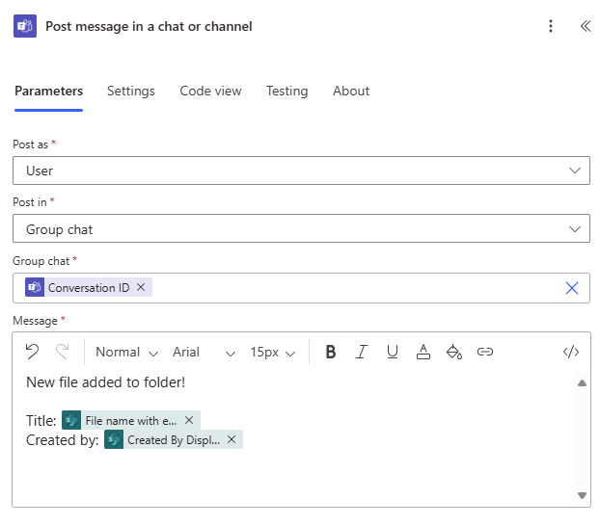Open the background highlight color picker
The image size is (600, 526).
454,352
